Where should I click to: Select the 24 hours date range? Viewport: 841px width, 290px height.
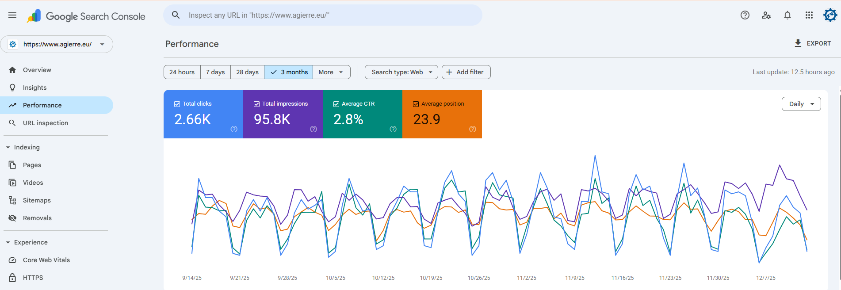pos(182,72)
